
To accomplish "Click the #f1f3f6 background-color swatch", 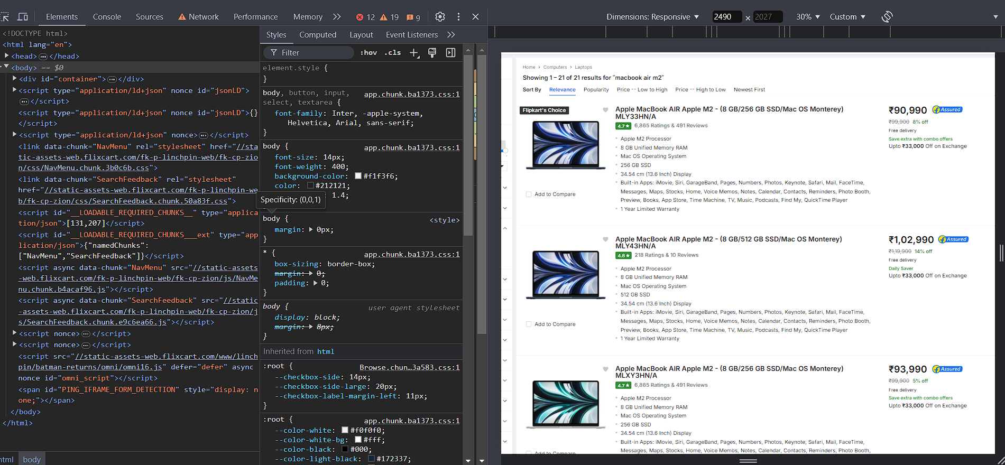I will tap(358, 176).
